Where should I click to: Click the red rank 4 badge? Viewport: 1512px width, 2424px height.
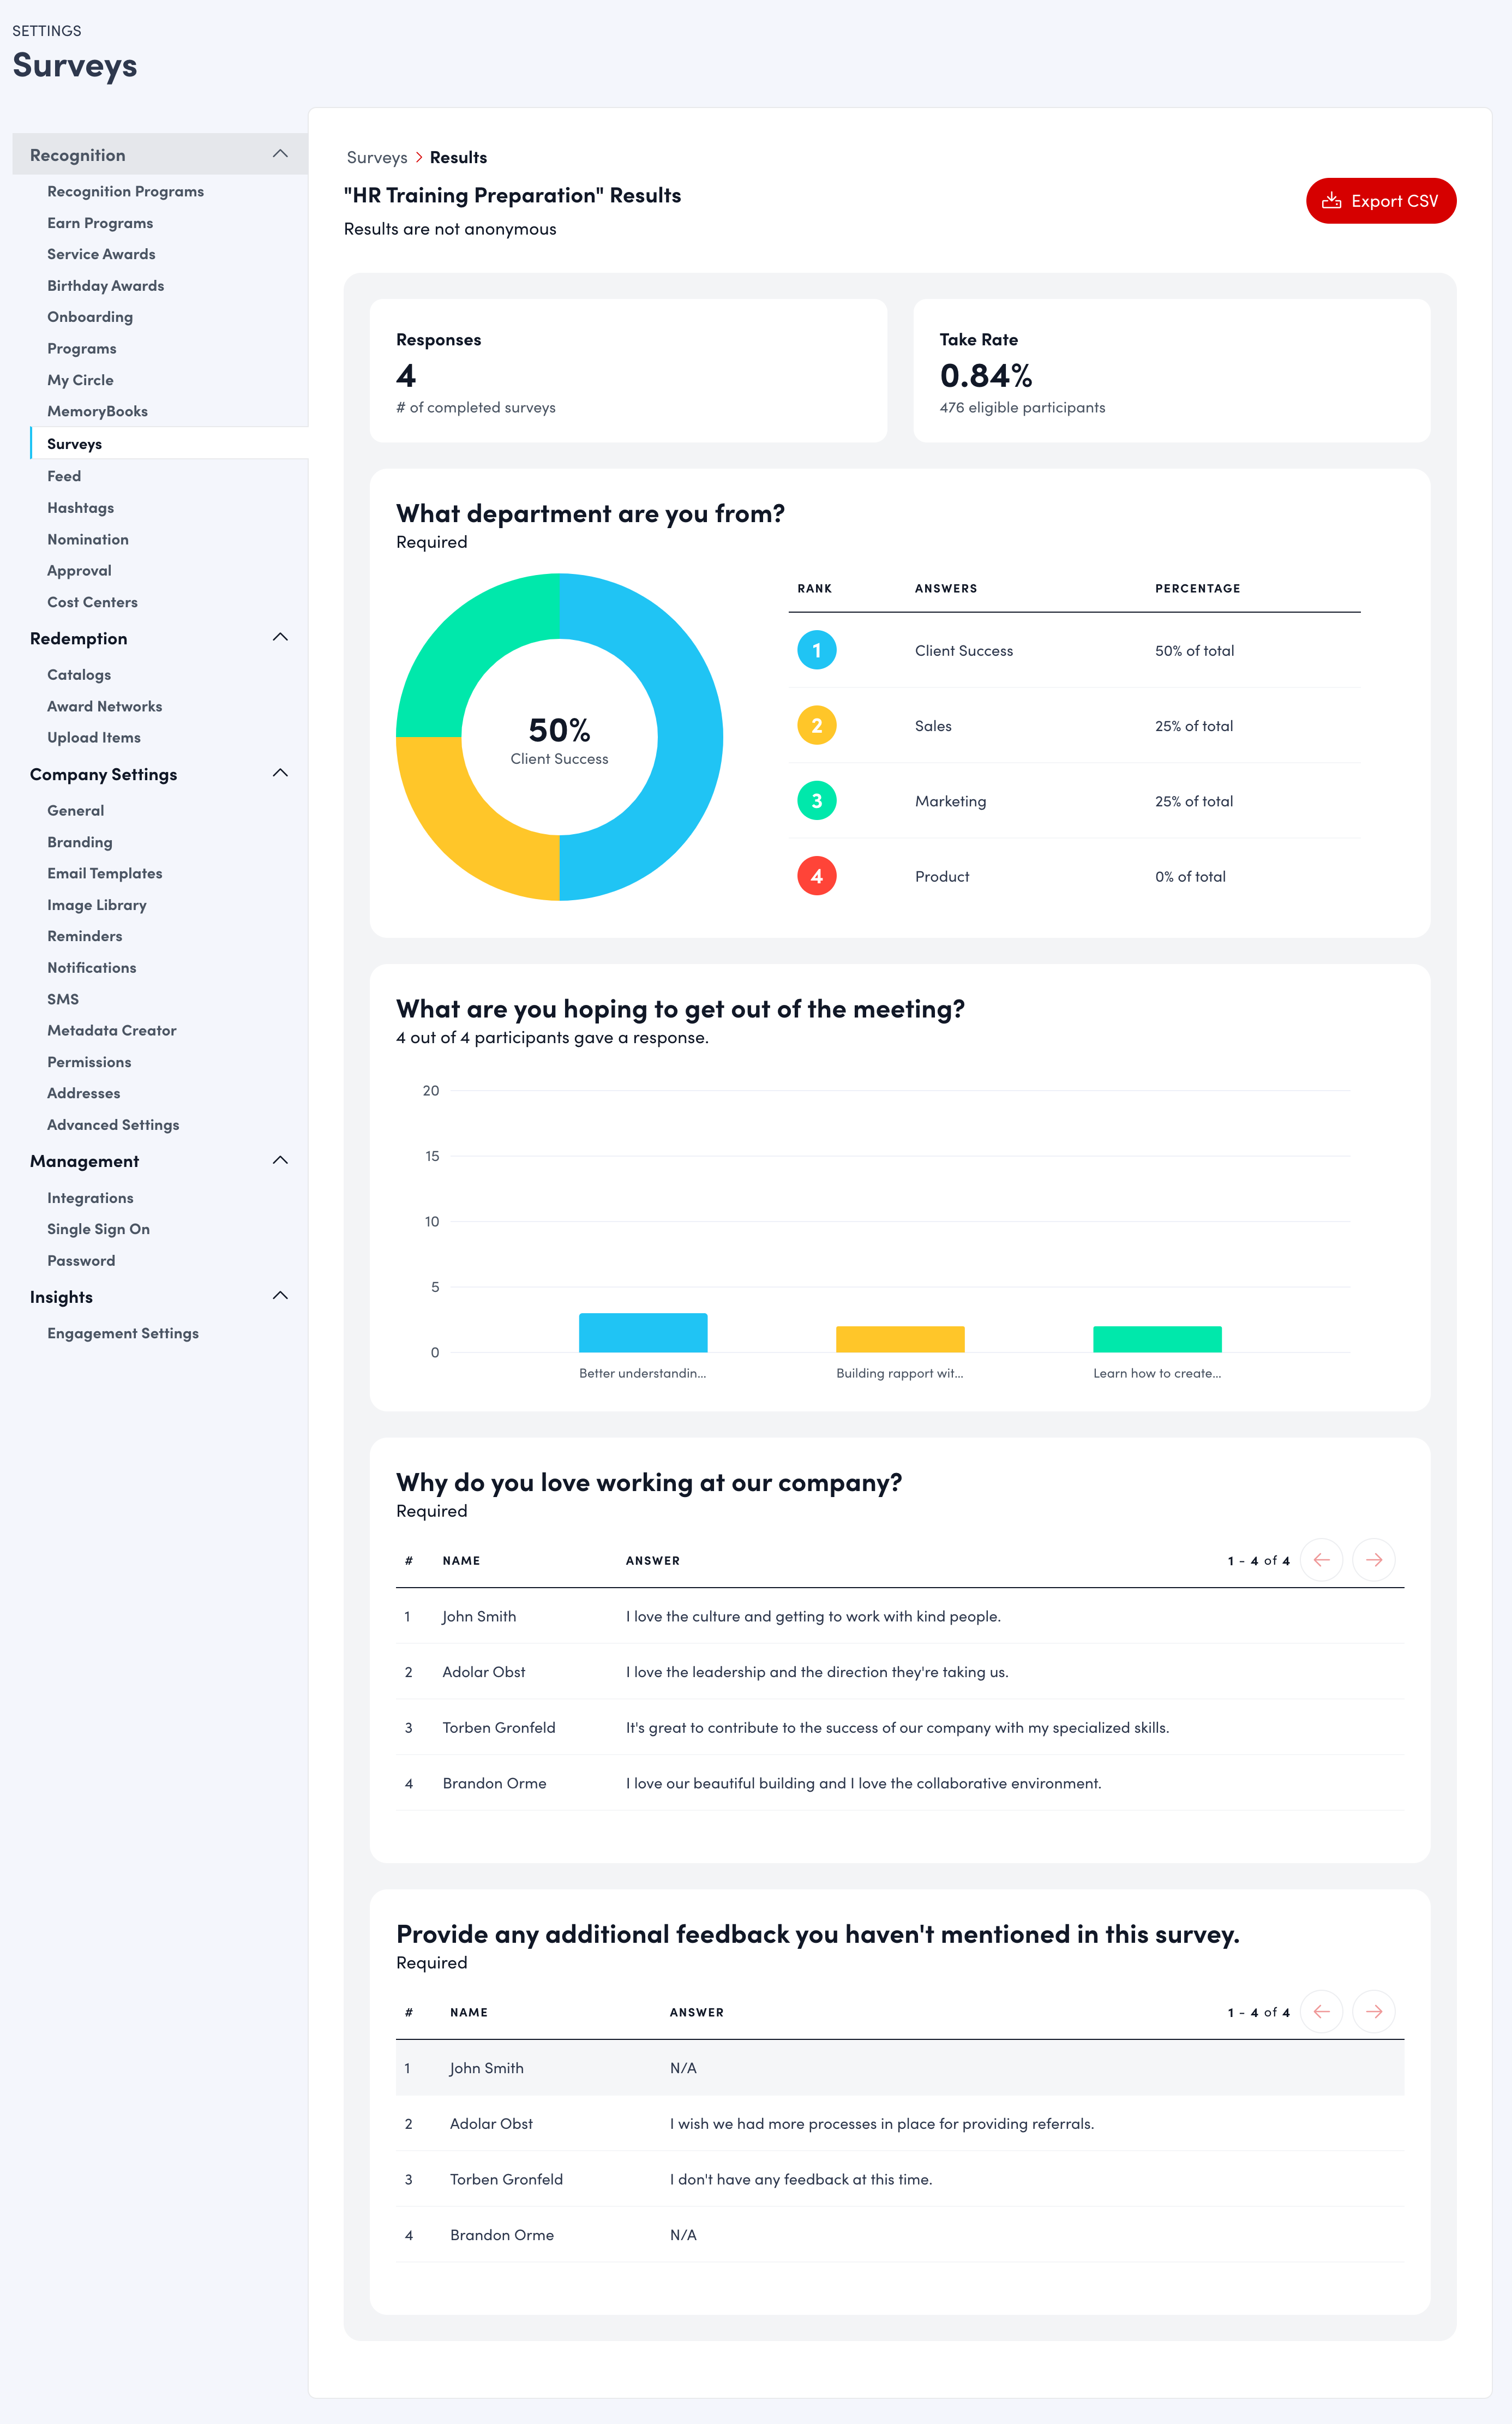click(x=816, y=876)
